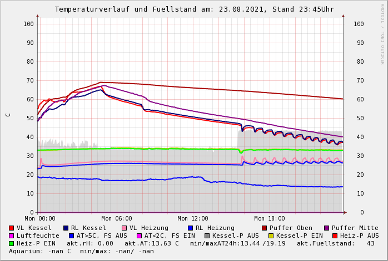Click the akt.Fuellstand: 43 value

point(336,243)
